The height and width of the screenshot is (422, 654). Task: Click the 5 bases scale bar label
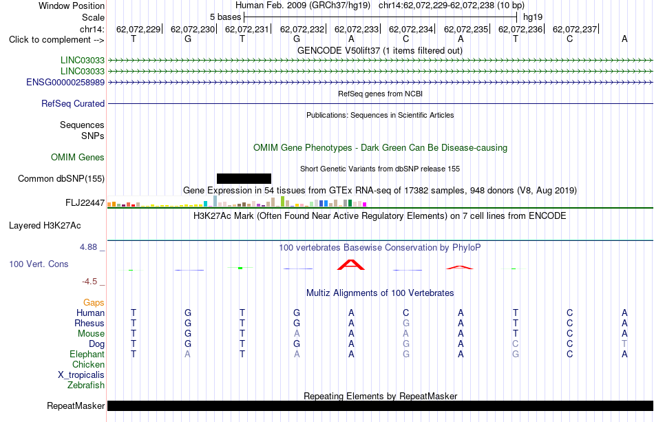click(226, 17)
